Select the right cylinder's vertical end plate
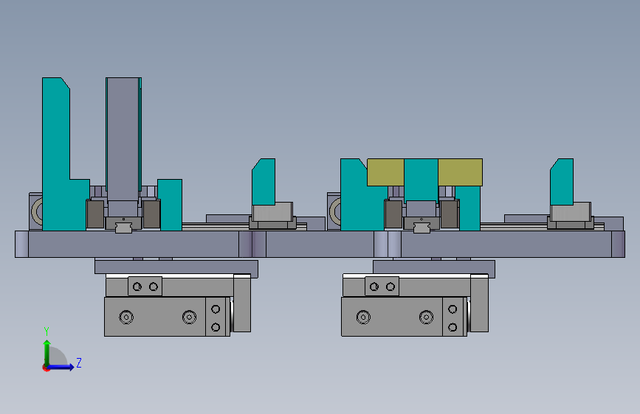The height and width of the screenshot is (414, 640). pyautogui.click(x=479, y=303)
